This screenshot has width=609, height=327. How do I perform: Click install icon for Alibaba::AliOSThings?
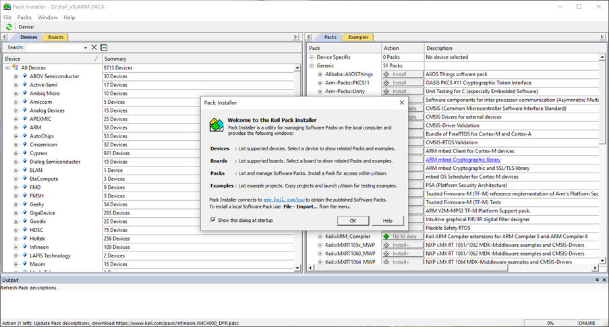(x=386, y=74)
